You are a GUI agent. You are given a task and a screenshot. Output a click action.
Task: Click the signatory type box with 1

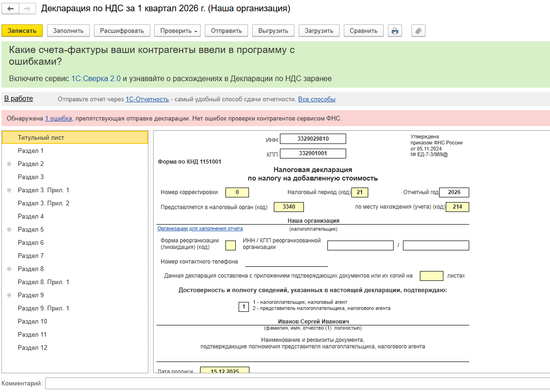[x=243, y=307]
